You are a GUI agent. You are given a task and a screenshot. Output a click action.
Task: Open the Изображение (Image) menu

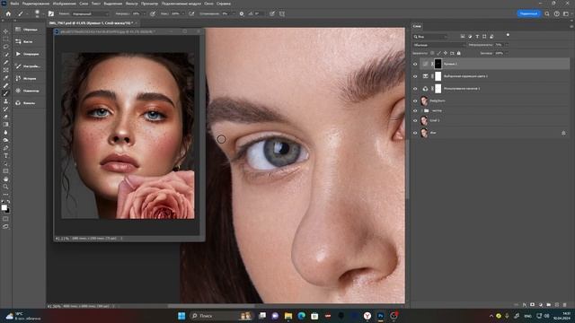(64, 4)
